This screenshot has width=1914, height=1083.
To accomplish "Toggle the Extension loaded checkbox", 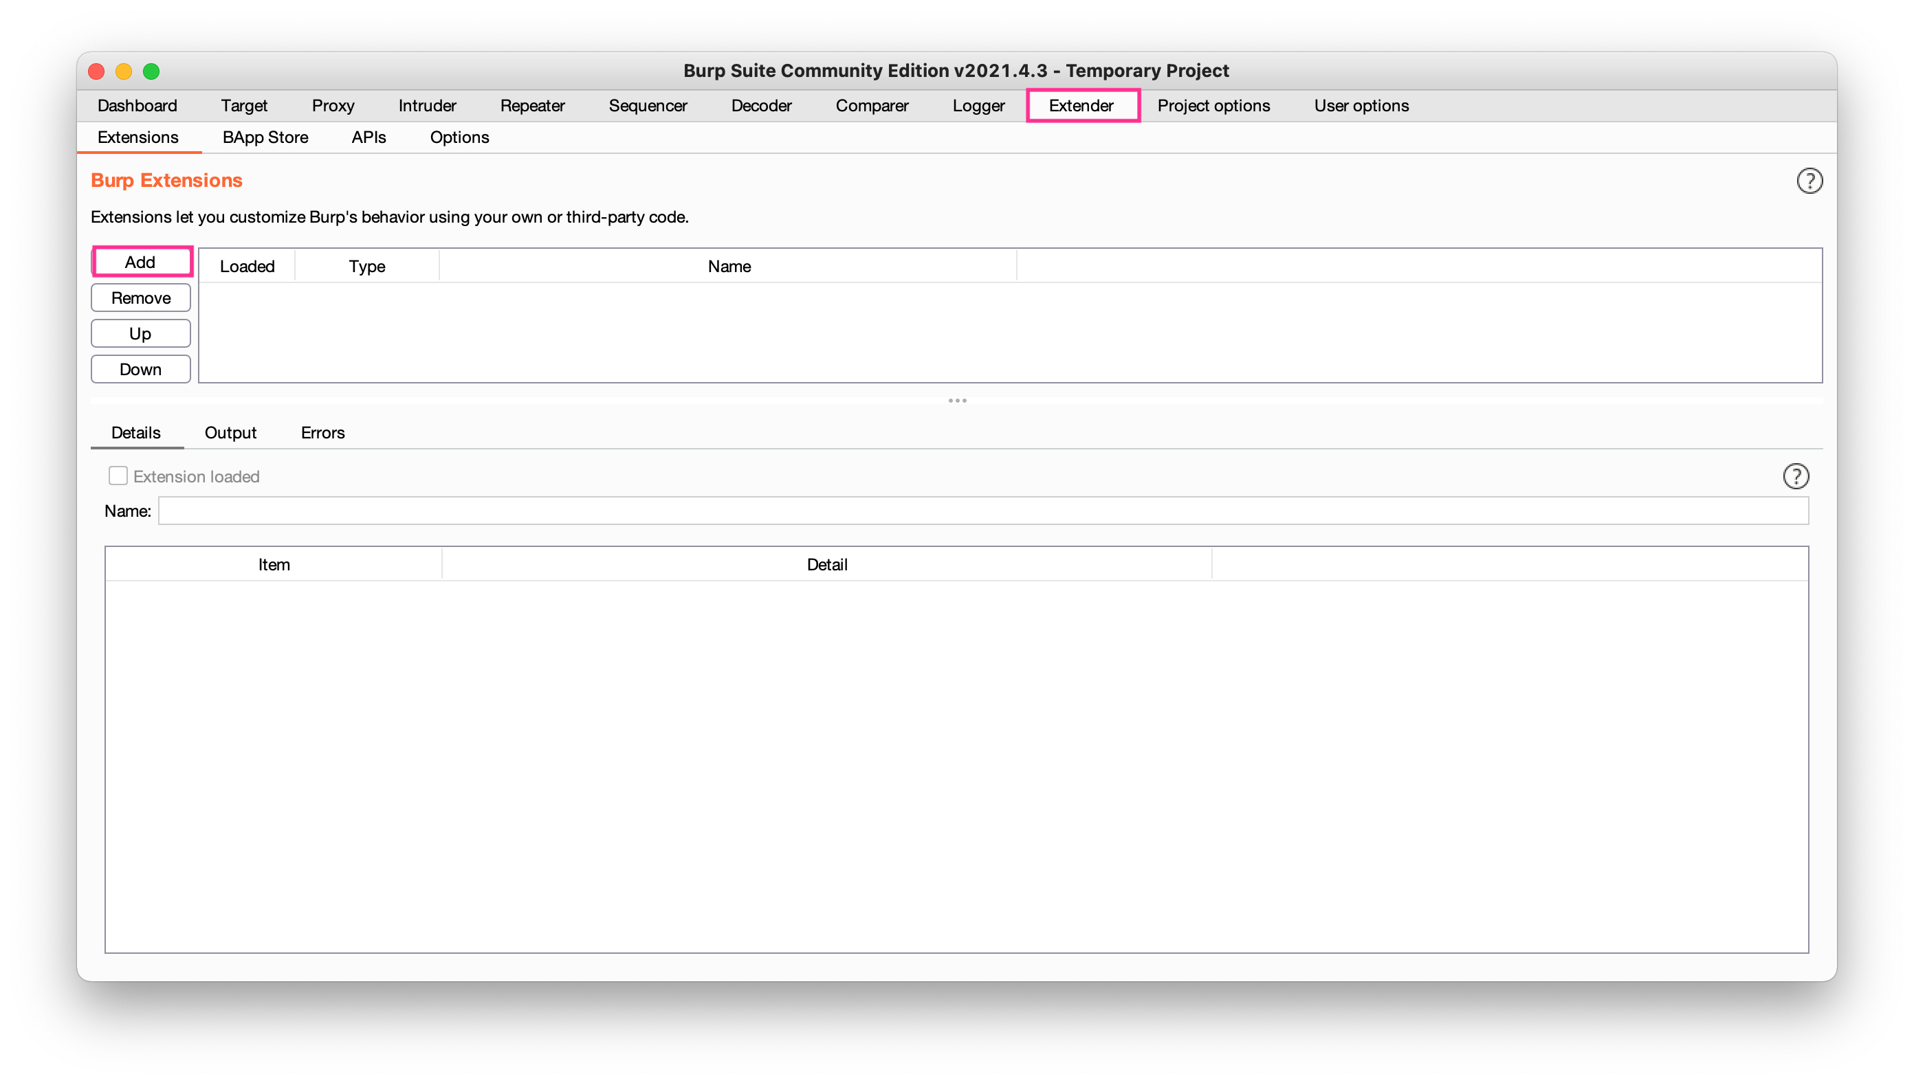I will click(x=118, y=476).
